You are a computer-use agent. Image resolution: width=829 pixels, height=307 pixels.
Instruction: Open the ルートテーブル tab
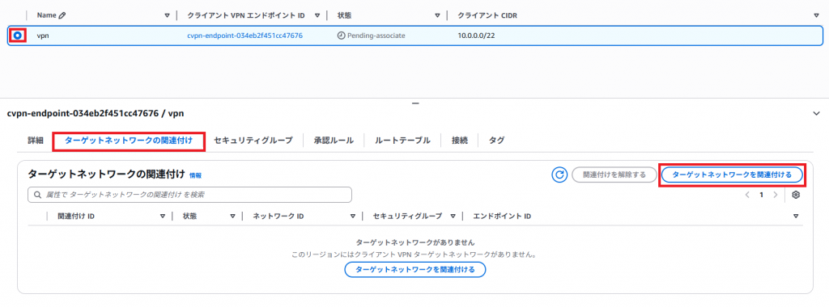402,141
